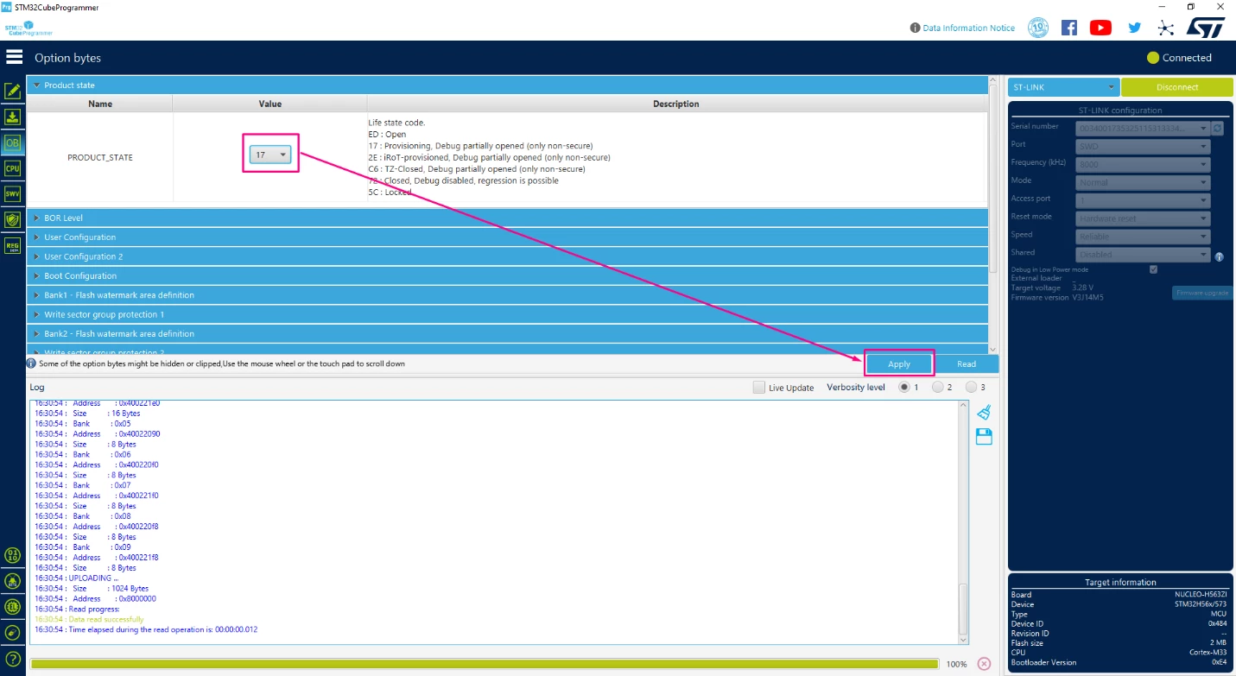Click the 19 anniversary badge icon
The width and height of the screenshot is (1236, 676).
1038,28
